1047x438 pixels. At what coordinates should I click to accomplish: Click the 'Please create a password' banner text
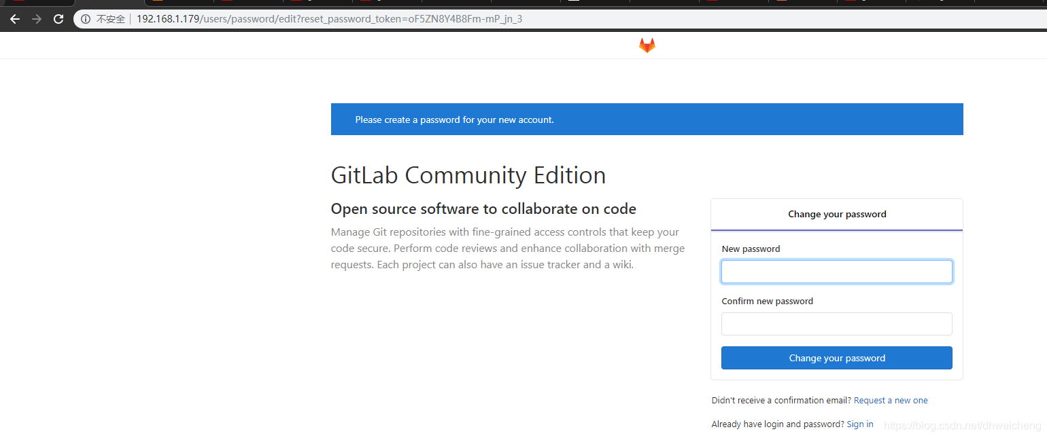tap(454, 120)
